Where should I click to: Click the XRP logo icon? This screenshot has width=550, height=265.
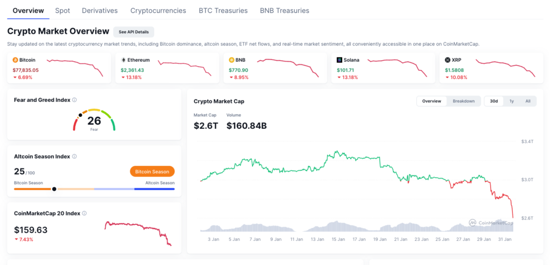click(447, 60)
